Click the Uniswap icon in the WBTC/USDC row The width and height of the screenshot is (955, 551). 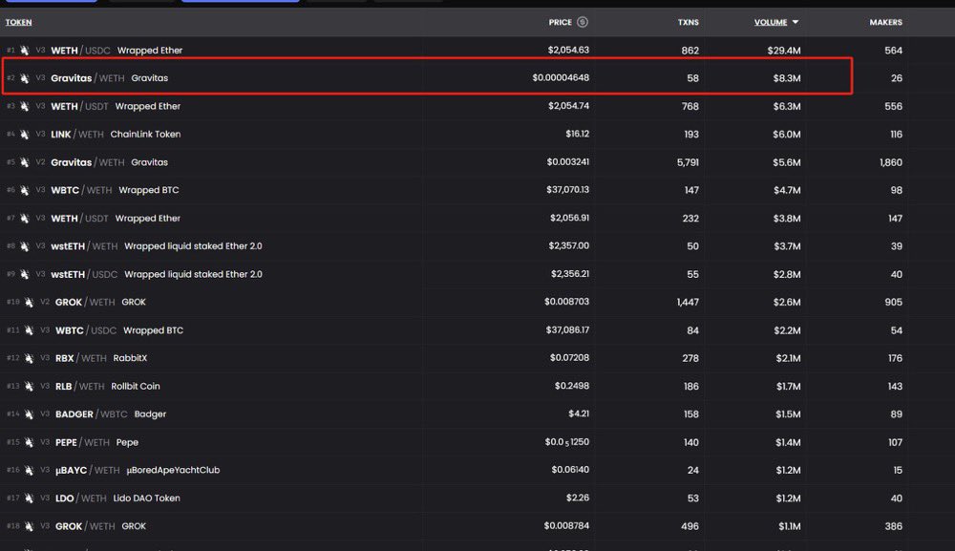(29, 330)
